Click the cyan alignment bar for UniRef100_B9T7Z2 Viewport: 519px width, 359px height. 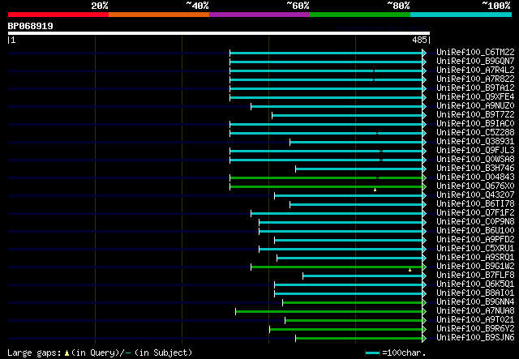tap(347, 115)
